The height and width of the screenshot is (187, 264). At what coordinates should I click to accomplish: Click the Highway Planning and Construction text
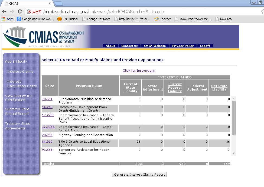coord(86,135)
